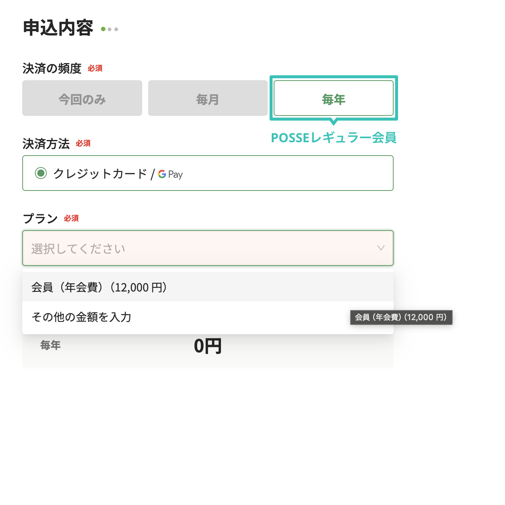Click the 申込内容 heading

pos(58,28)
